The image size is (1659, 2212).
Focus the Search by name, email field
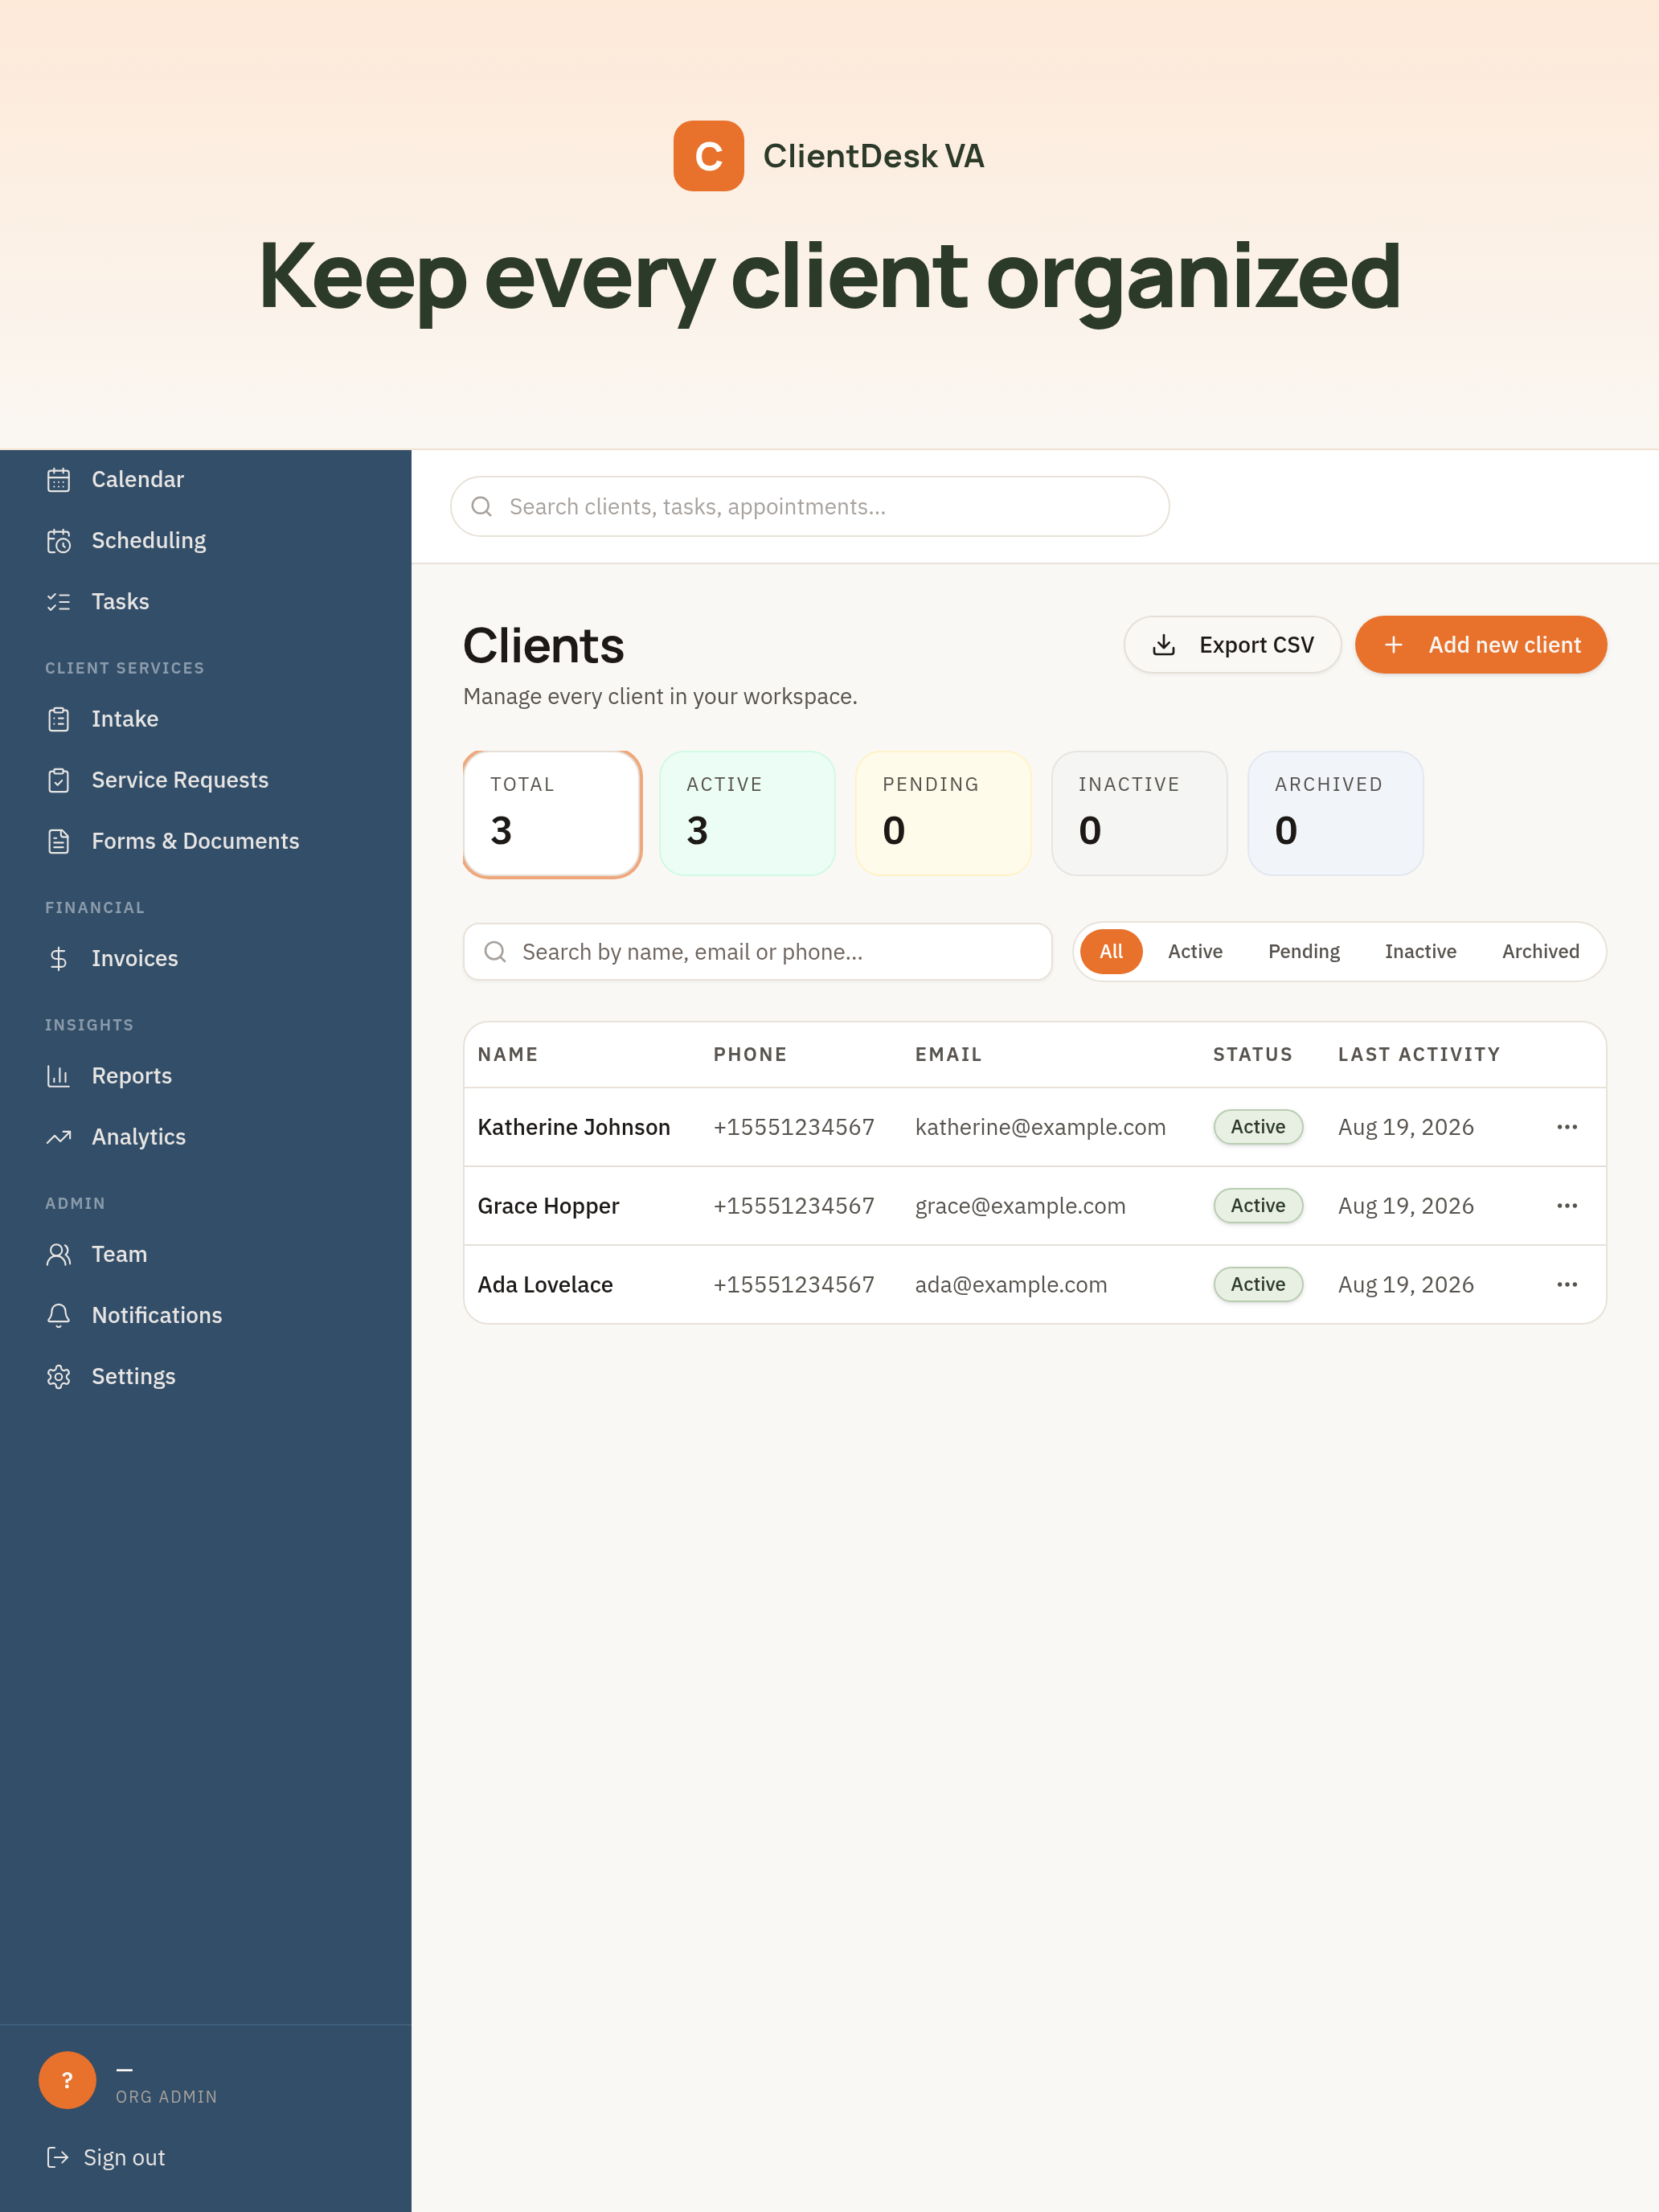pyautogui.click(x=758, y=952)
